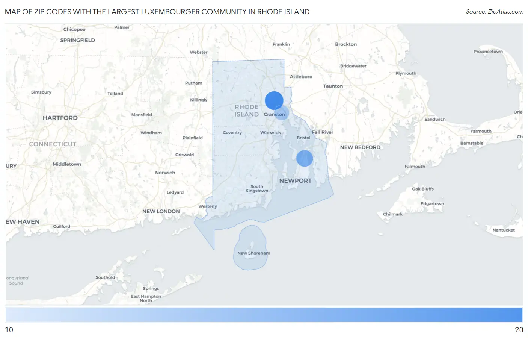Click the New Shoreham island label
Viewport: 528px width, 338px height.
pyautogui.click(x=254, y=253)
